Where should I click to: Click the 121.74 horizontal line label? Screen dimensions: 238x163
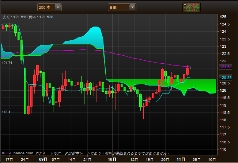[x=7, y=63]
